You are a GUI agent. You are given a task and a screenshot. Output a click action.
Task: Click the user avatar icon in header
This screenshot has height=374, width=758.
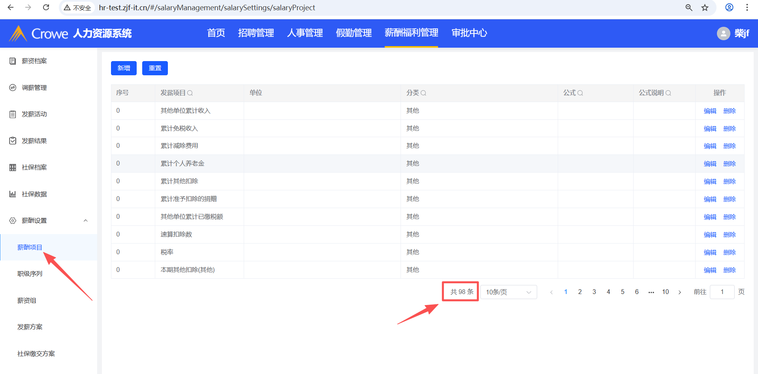click(723, 33)
